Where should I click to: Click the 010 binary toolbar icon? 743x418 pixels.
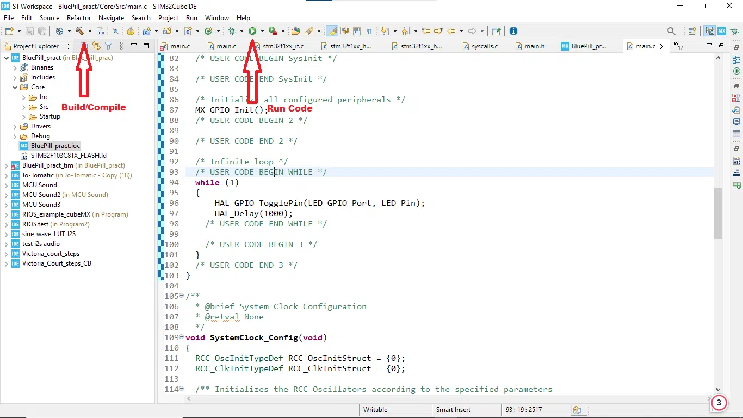[x=100, y=31]
